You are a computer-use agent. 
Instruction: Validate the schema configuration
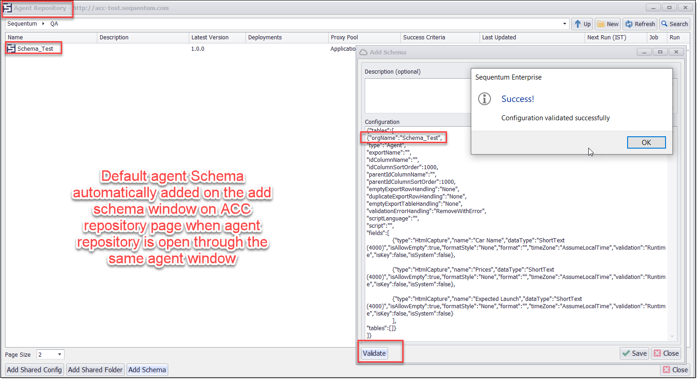374,353
